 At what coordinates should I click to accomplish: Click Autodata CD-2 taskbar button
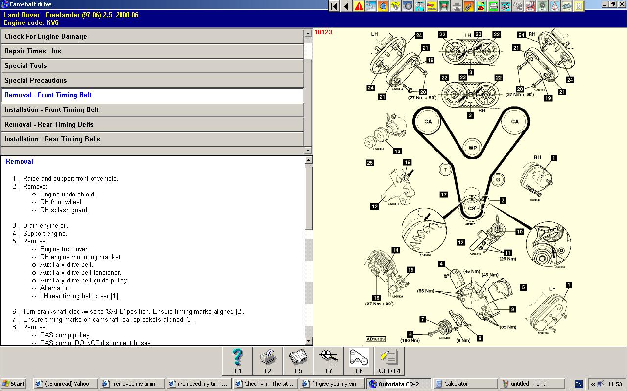[399, 384]
